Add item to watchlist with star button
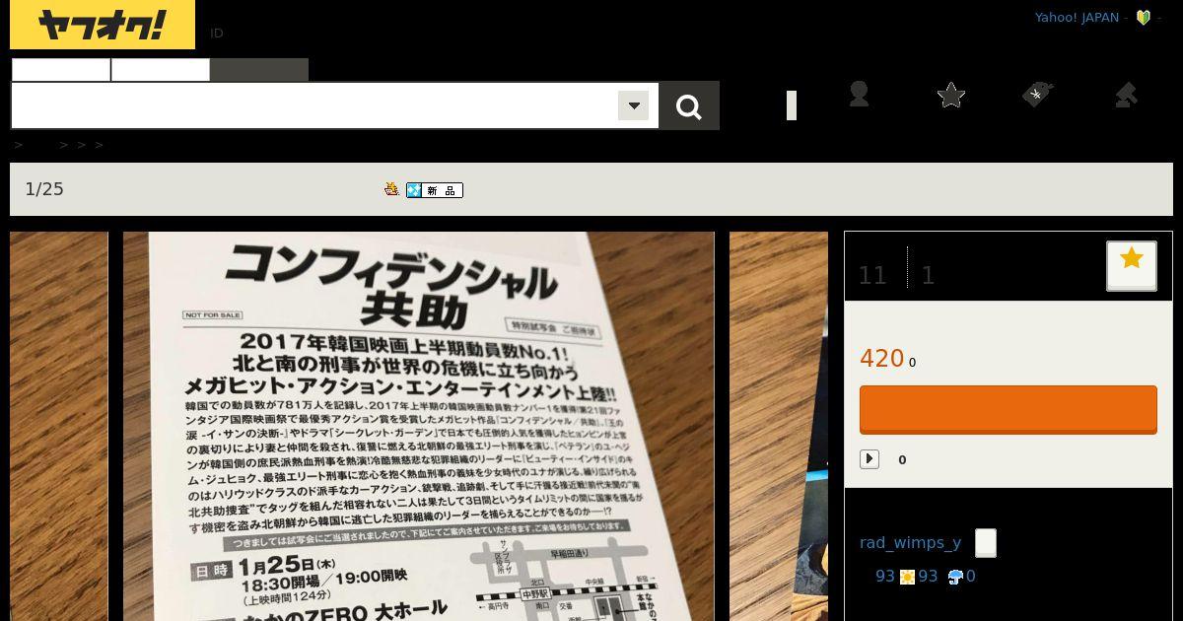Screen dimensions: 1183x621 click(1132, 265)
